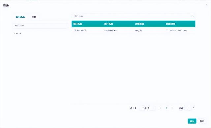Click the second table column header

point(108,24)
